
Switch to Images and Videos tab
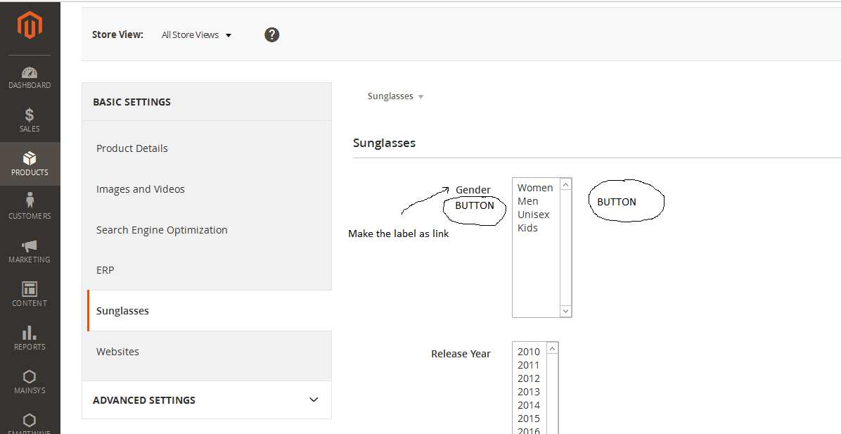pyautogui.click(x=141, y=189)
